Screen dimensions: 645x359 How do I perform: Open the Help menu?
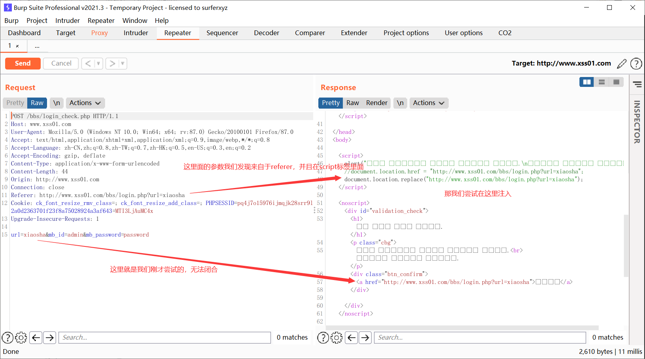[162, 21]
